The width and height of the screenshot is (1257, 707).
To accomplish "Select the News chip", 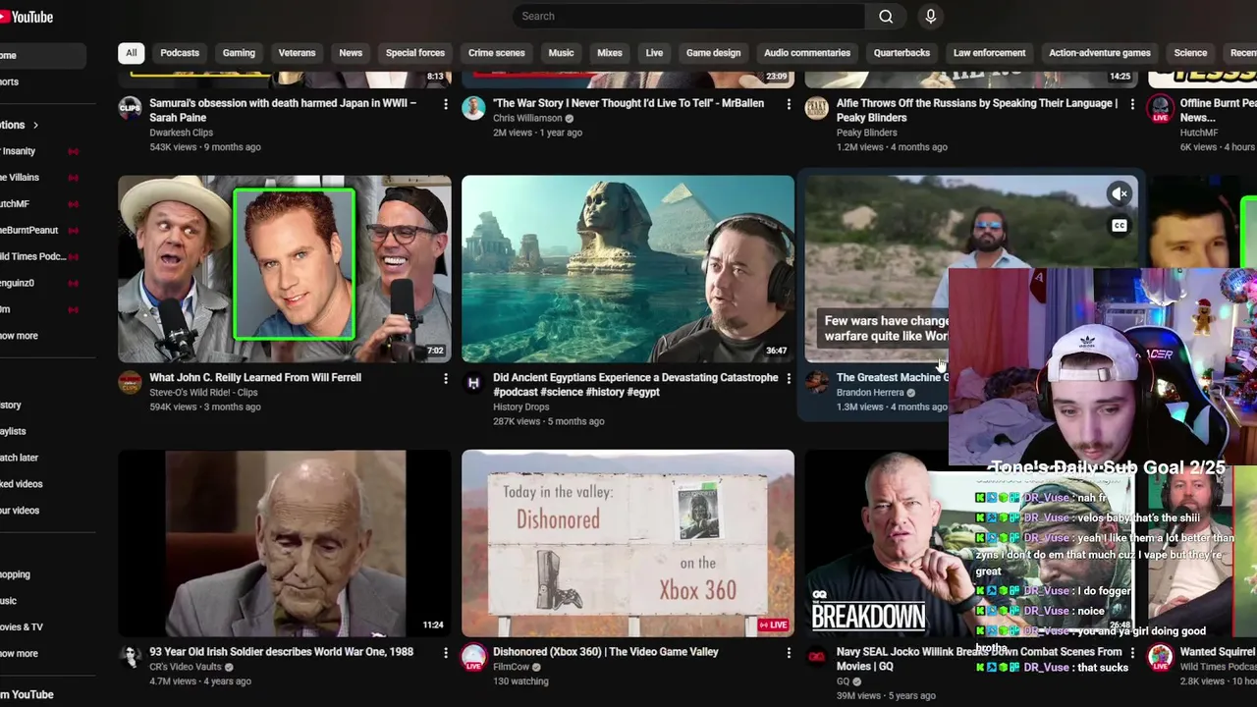I will point(351,53).
